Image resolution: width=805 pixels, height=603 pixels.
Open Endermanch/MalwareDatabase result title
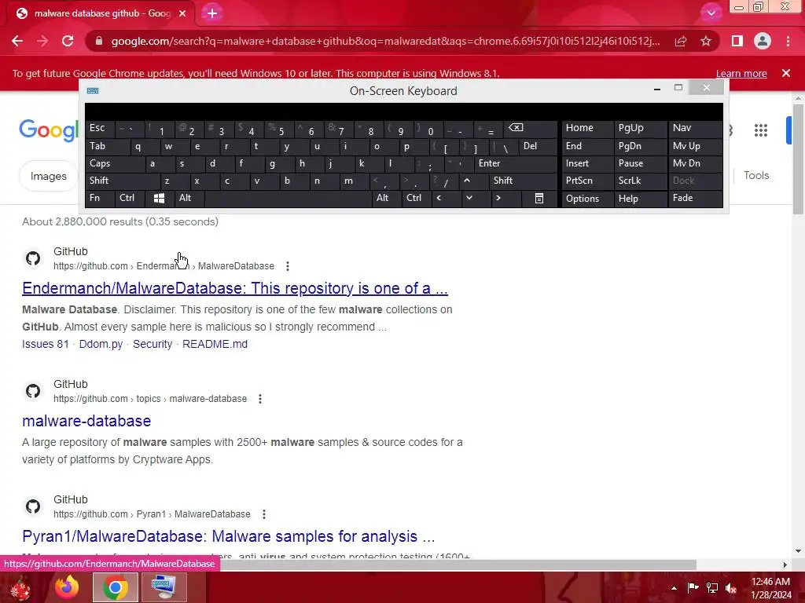(235, 288)
